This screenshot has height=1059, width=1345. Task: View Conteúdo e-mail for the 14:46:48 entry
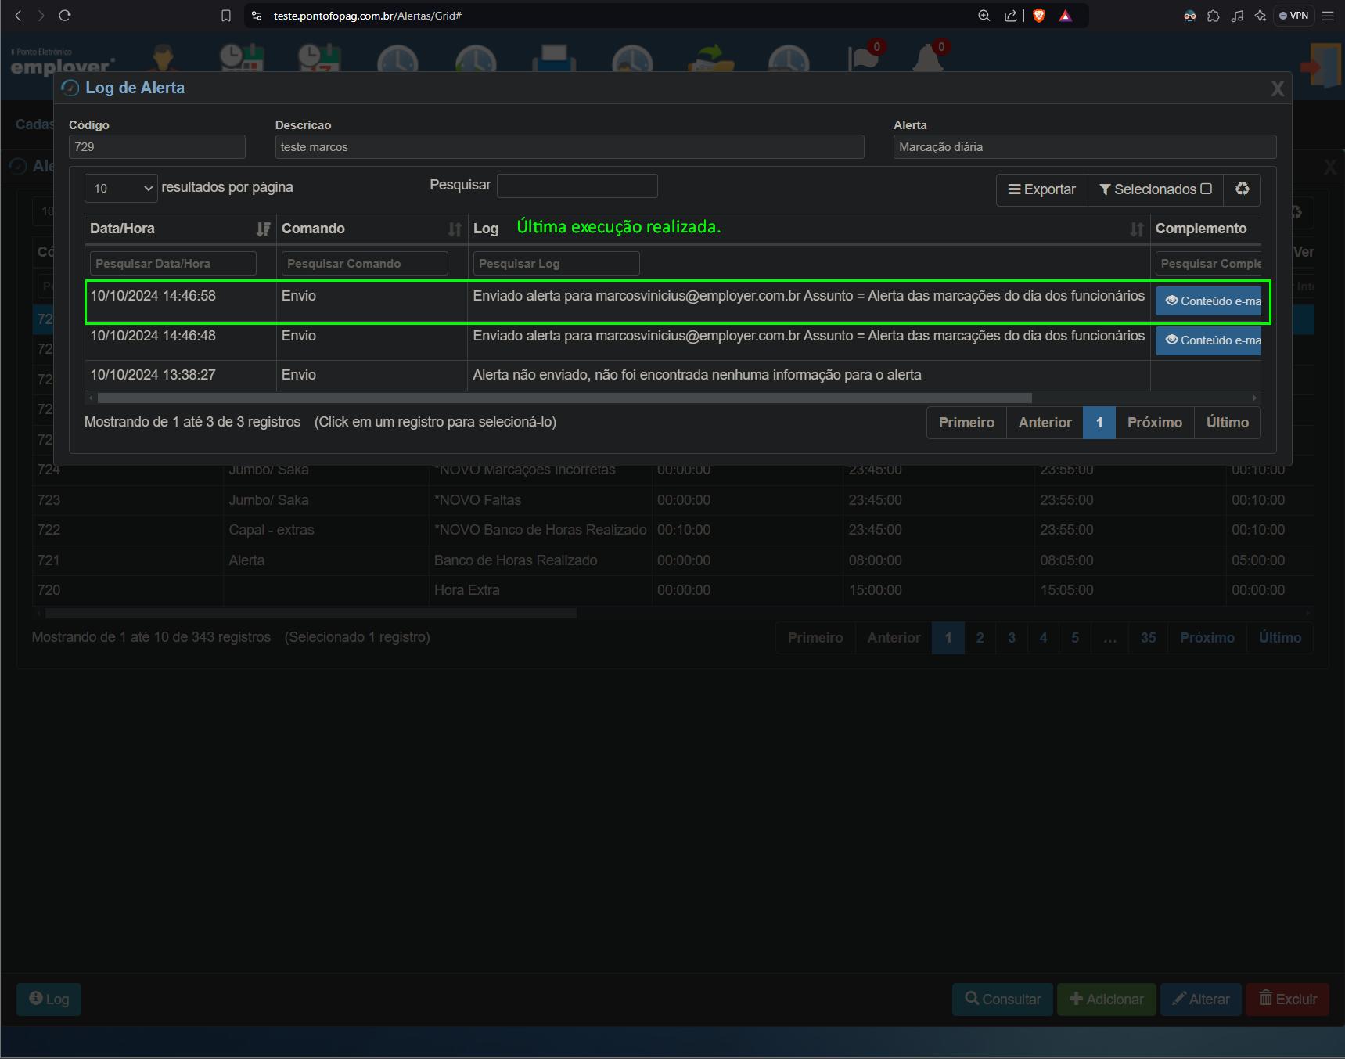(x=1209, y=340)
